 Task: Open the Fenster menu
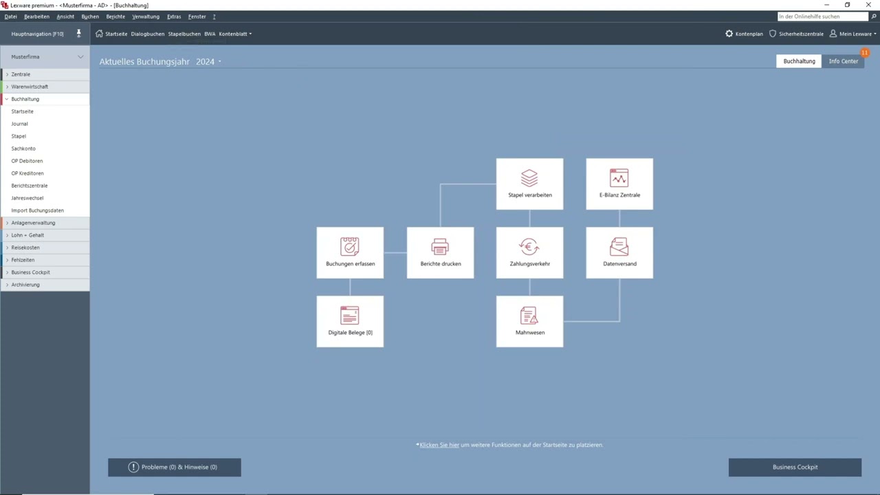[197, 16]
